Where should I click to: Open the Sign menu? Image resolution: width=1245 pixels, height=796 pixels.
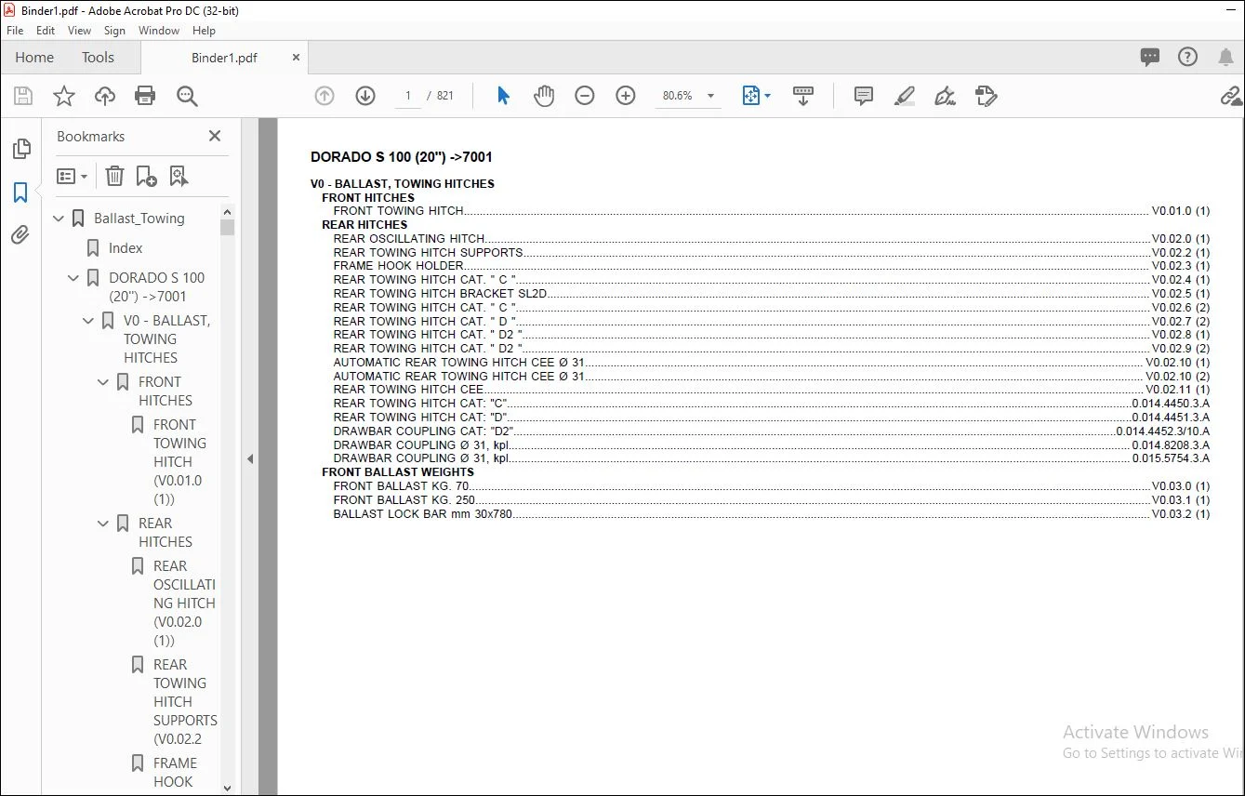tap(114, 31)
